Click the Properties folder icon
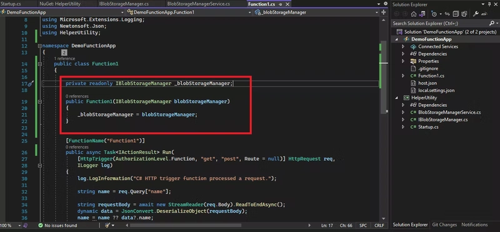This screenshot has width=500, height=232. [414, 61]
